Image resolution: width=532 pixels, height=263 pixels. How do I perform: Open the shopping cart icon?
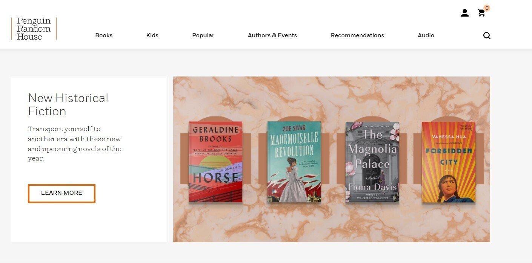[481, 13]
